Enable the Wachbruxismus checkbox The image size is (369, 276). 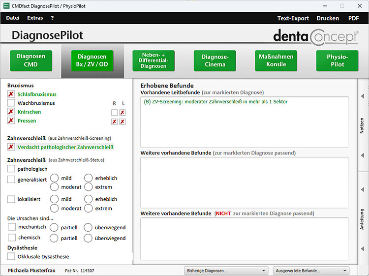[x=11, y=103]
